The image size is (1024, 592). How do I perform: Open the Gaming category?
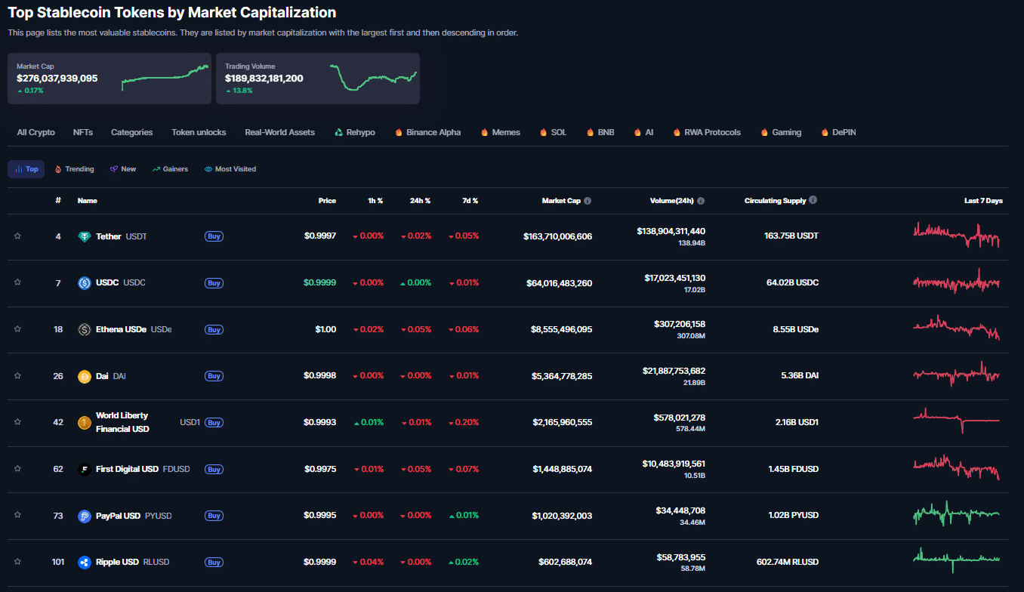[x=781, y=132]
